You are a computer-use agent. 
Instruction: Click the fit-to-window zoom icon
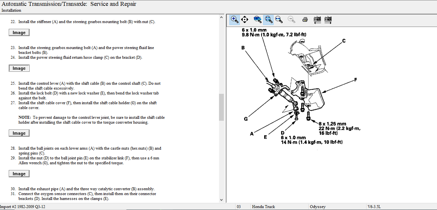(268, 19)
